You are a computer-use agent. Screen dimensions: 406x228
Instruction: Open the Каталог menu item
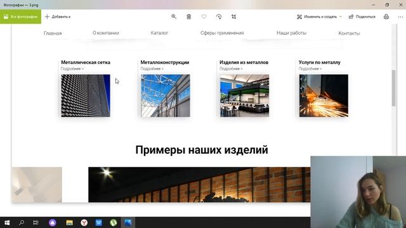pyautogui.click(x=159, y=33)
